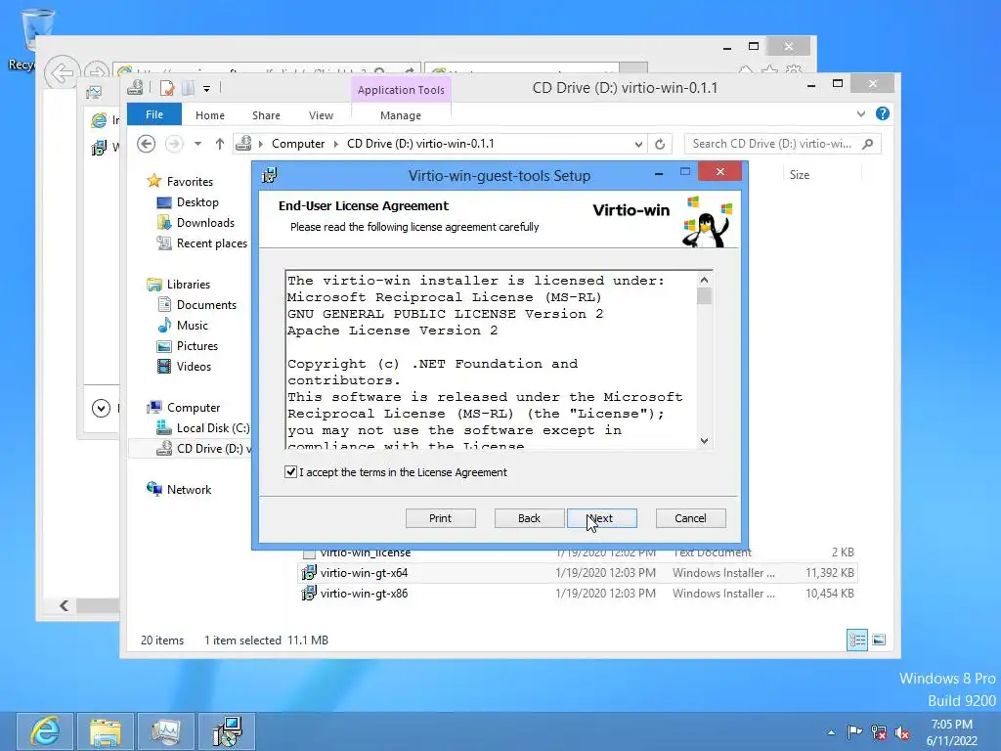The width and height of the screenshot is (1001, 751).
Task: Open Videos library
Action: click(x=194, y=366)
